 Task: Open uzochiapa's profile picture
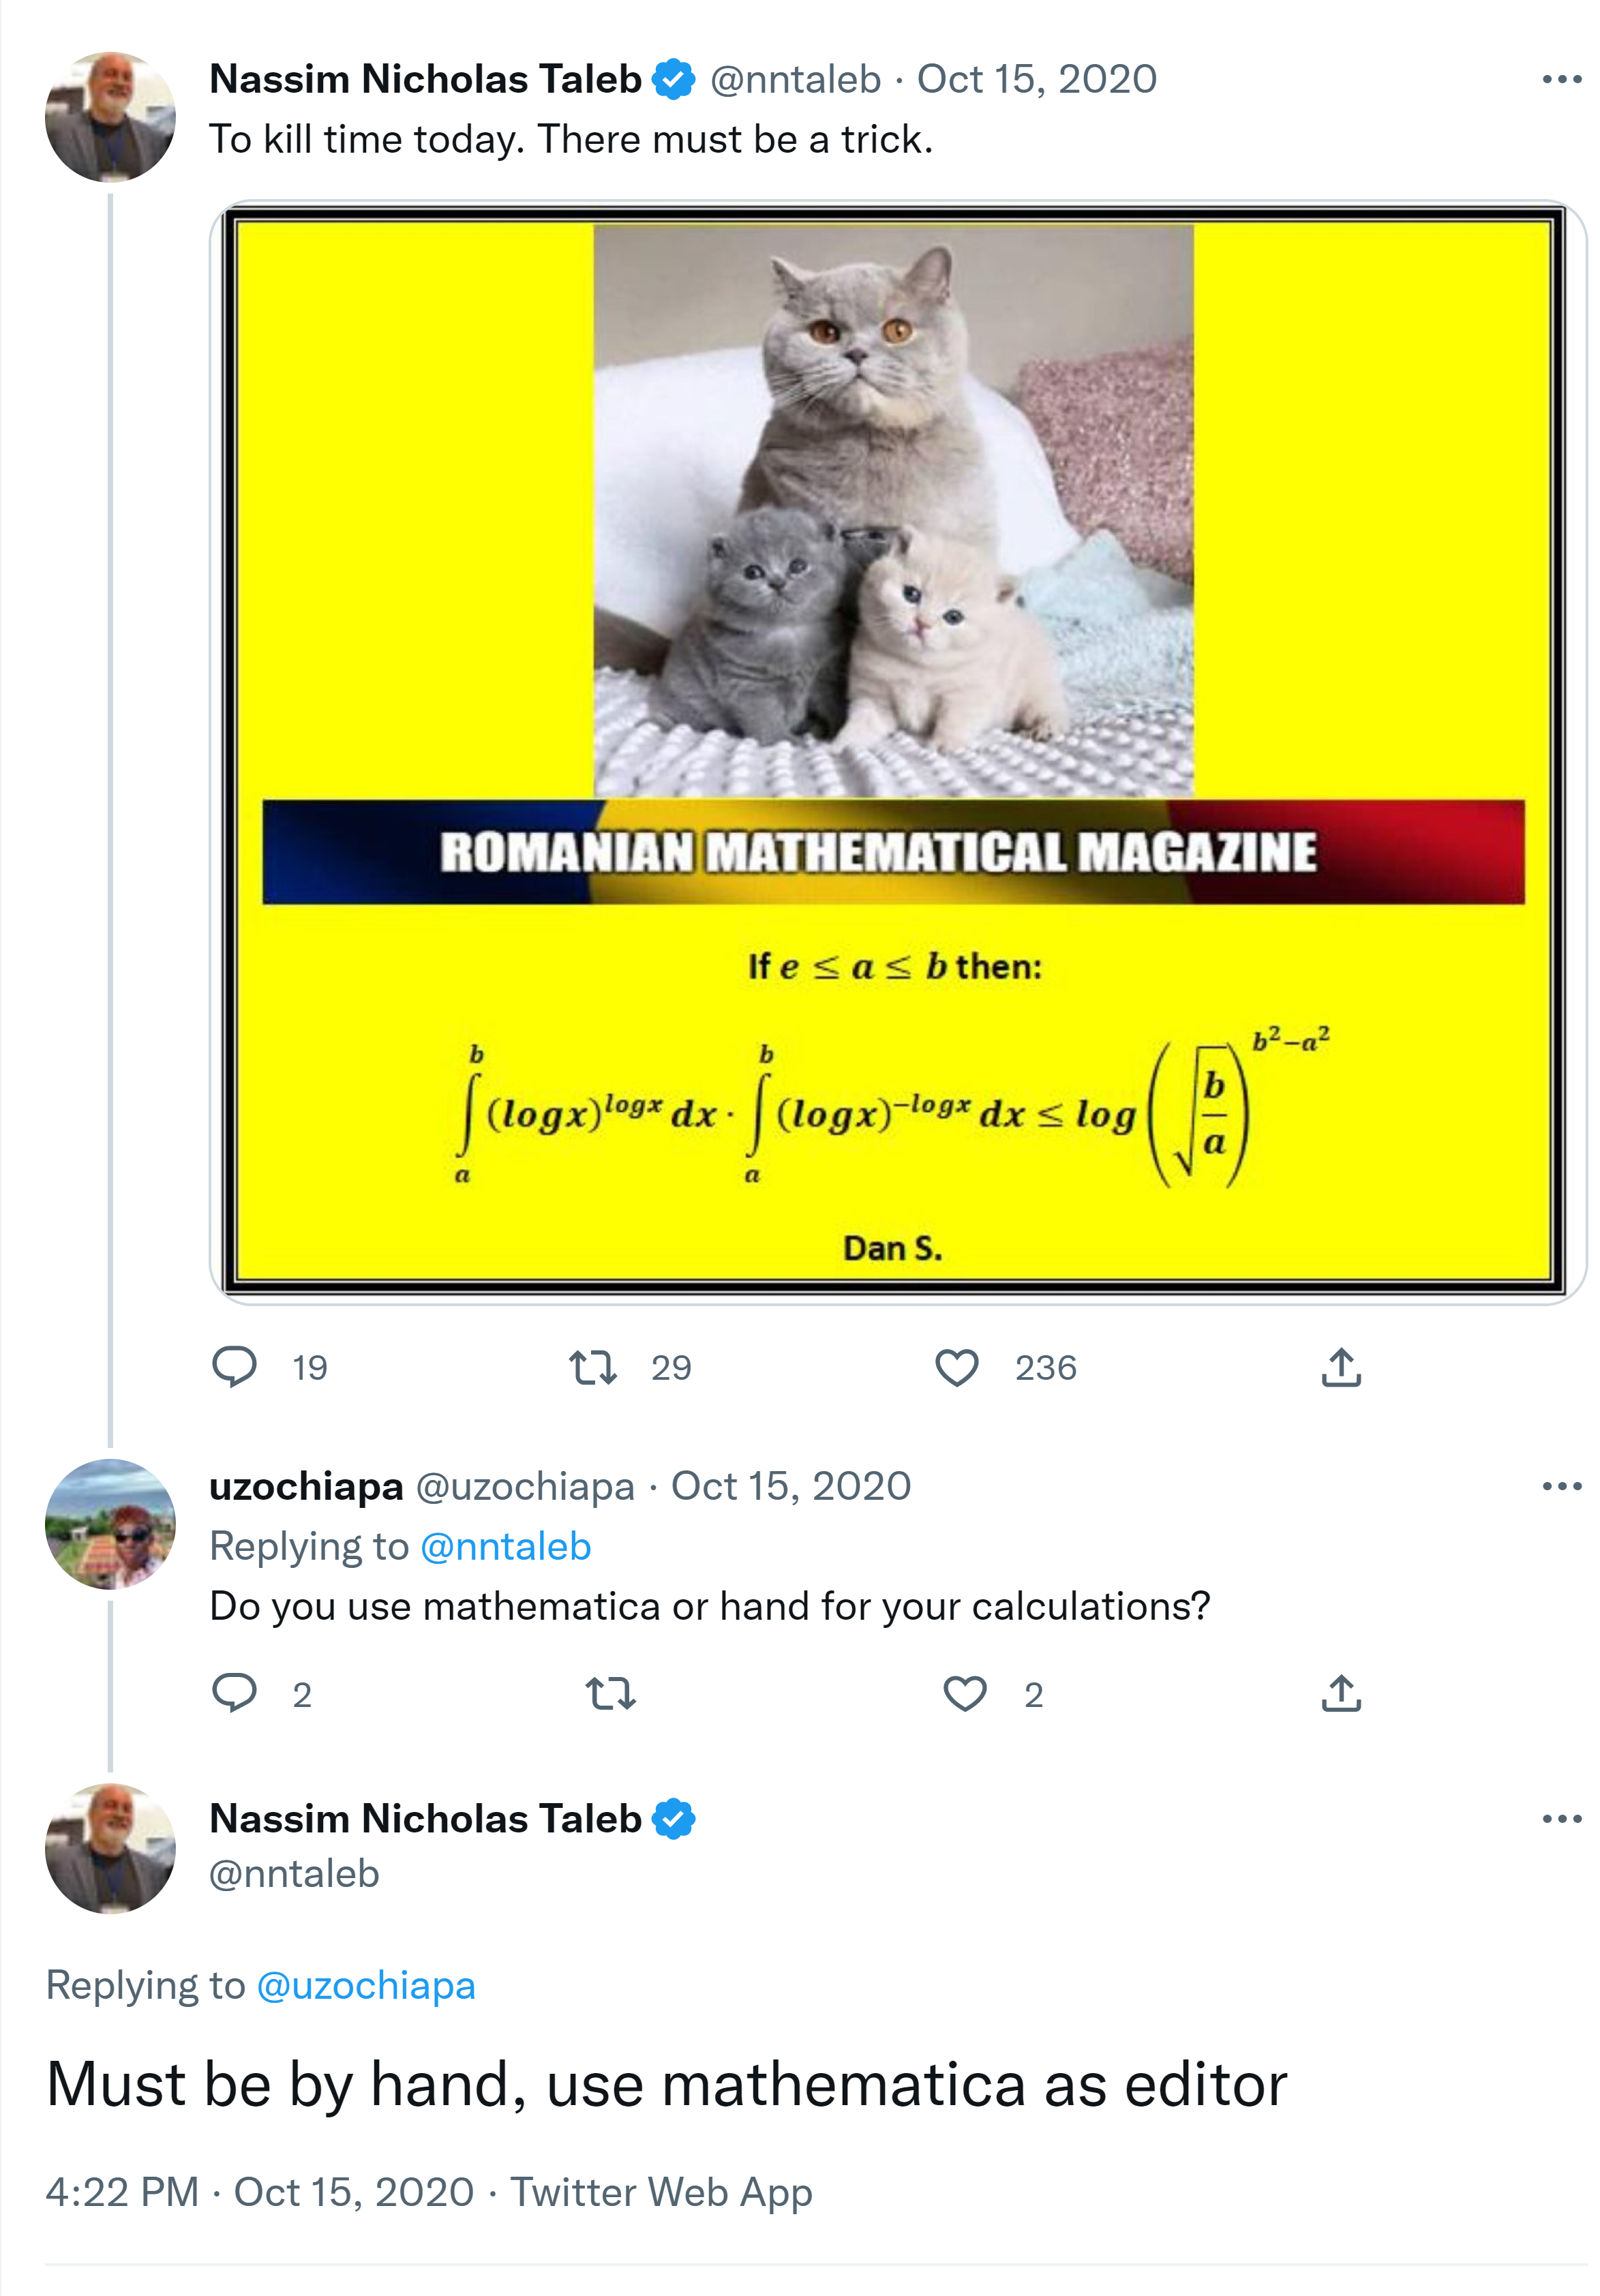pos(110,1524)
